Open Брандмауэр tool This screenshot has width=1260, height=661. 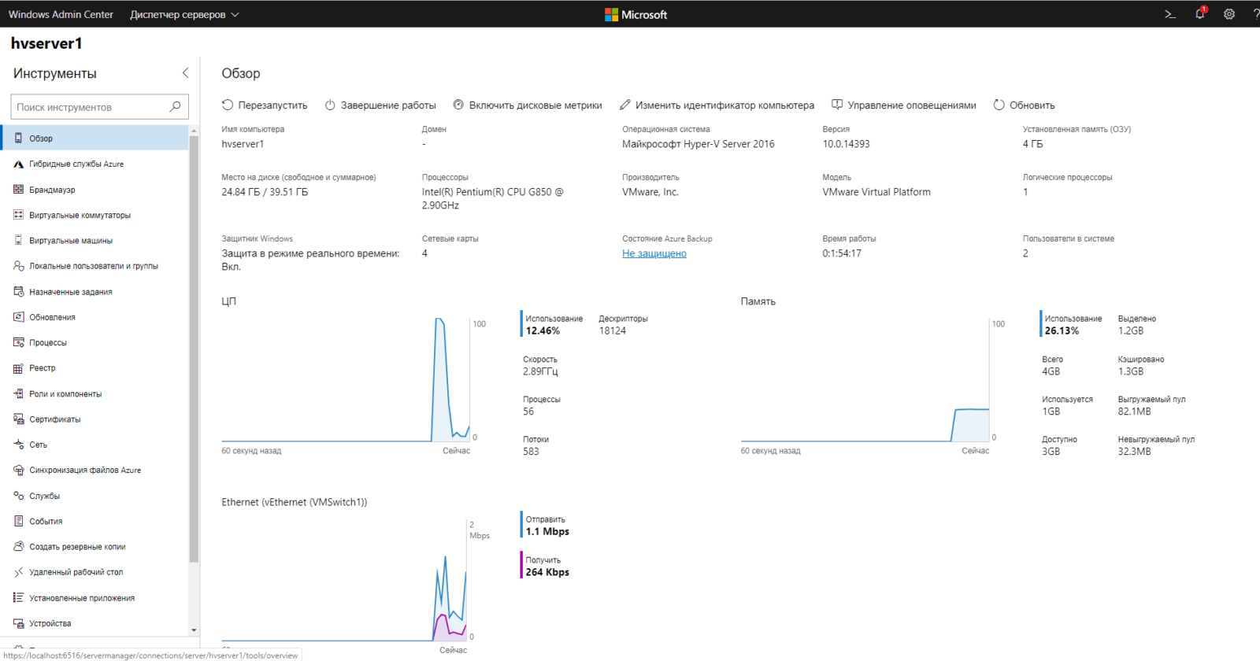pyautogui.click(x=94, y=189)
